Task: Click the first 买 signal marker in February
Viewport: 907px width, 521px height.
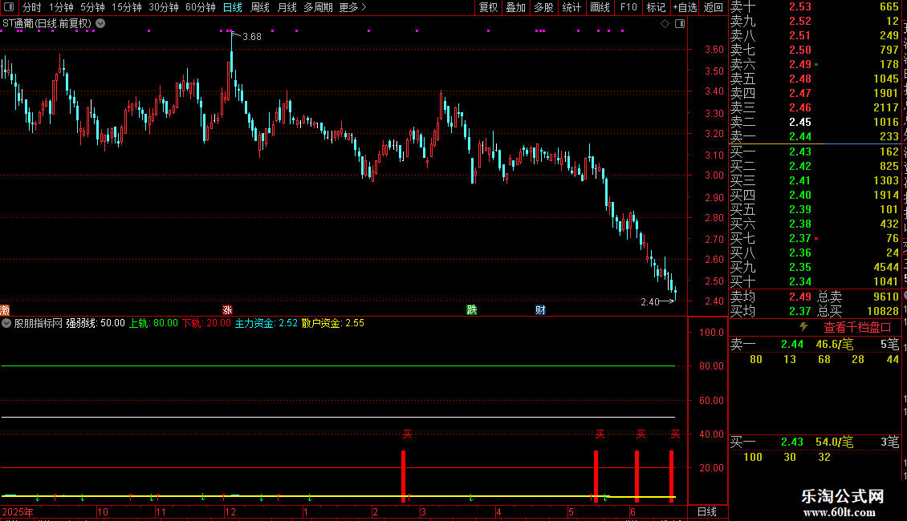Action: (x=407, y=434)
